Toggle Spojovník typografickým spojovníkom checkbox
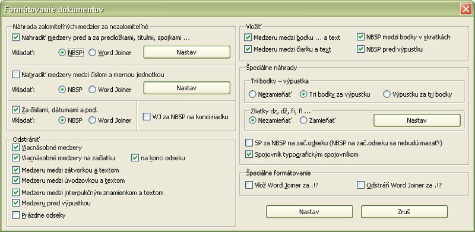475x232 pixels. [x=249, y=154]
